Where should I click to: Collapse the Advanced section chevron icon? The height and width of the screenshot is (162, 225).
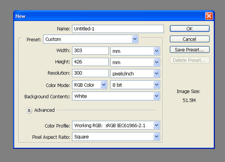(29, 110)
